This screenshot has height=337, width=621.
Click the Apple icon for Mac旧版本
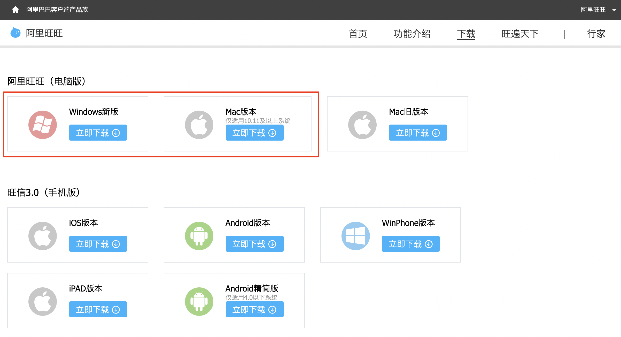pos(362,125)
